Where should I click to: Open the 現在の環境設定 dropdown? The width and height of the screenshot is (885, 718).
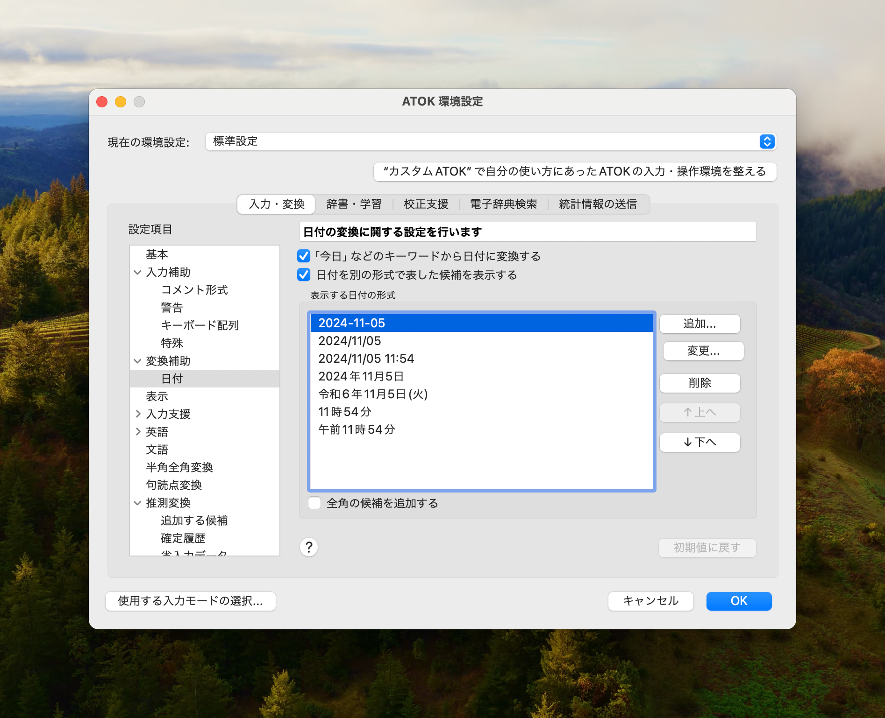pyautogui.click(x=491, y=141)
